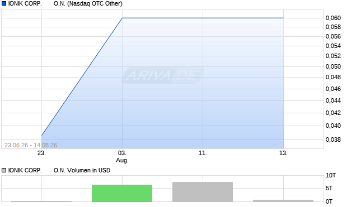Click the '0,044' price axis label

[333, 100]
